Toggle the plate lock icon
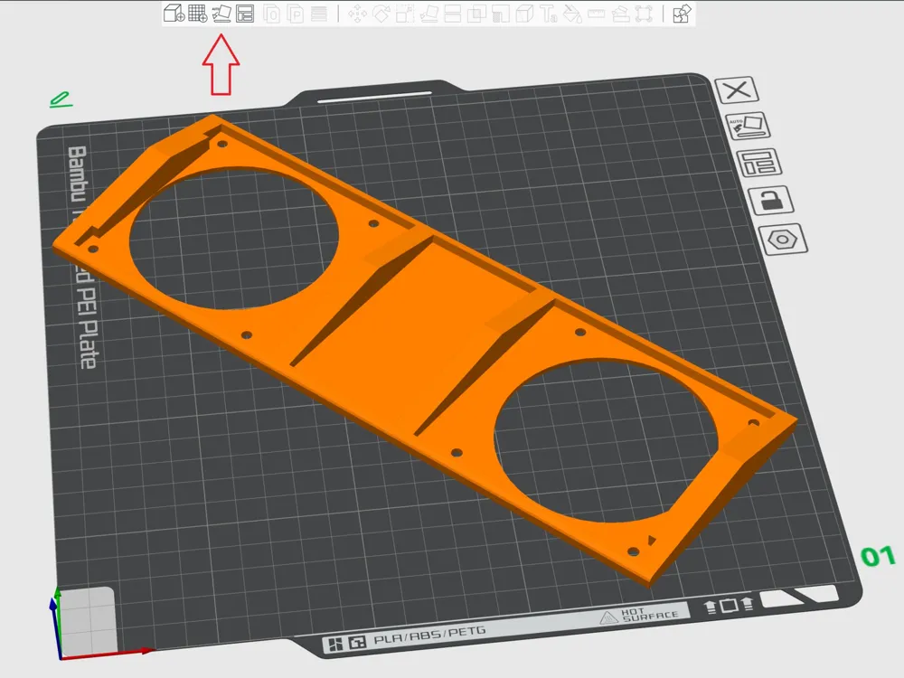This screenshot has height=678, width=904. (x=771, y=201)
